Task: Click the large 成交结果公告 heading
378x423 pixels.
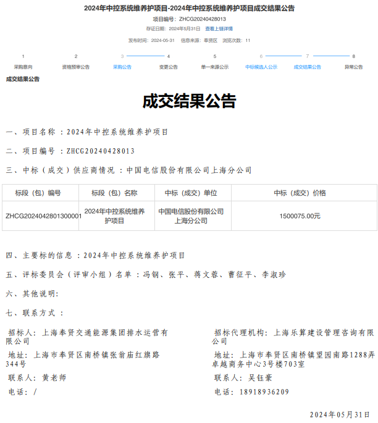Action: pos(189,101)
